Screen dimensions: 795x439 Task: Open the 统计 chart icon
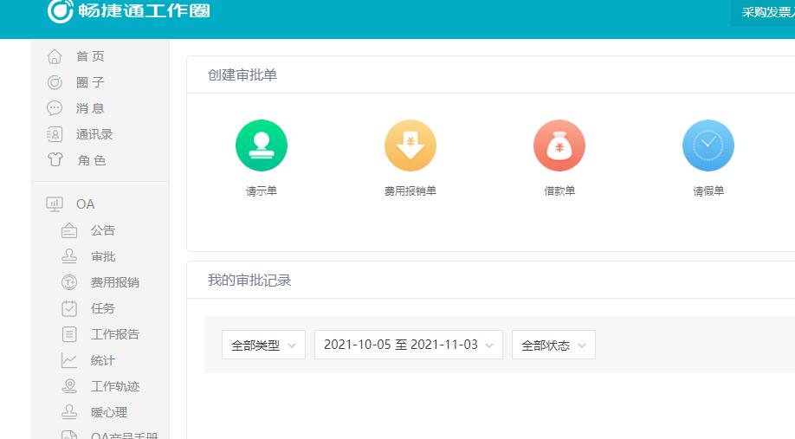[x=69, y=360]
